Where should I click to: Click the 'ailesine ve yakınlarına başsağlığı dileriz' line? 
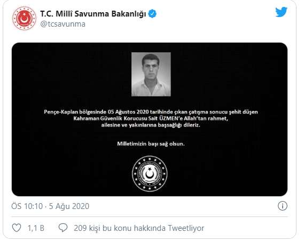point(151,125)
